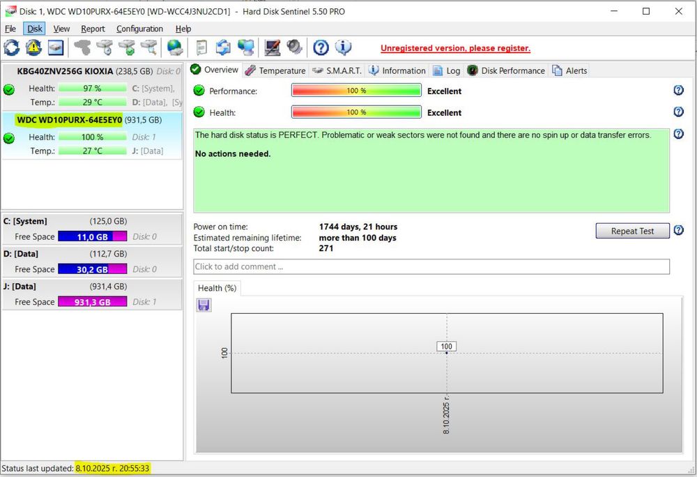
Task: Click the monitor with screwdriver configuration icon
Action: point(272,47)
